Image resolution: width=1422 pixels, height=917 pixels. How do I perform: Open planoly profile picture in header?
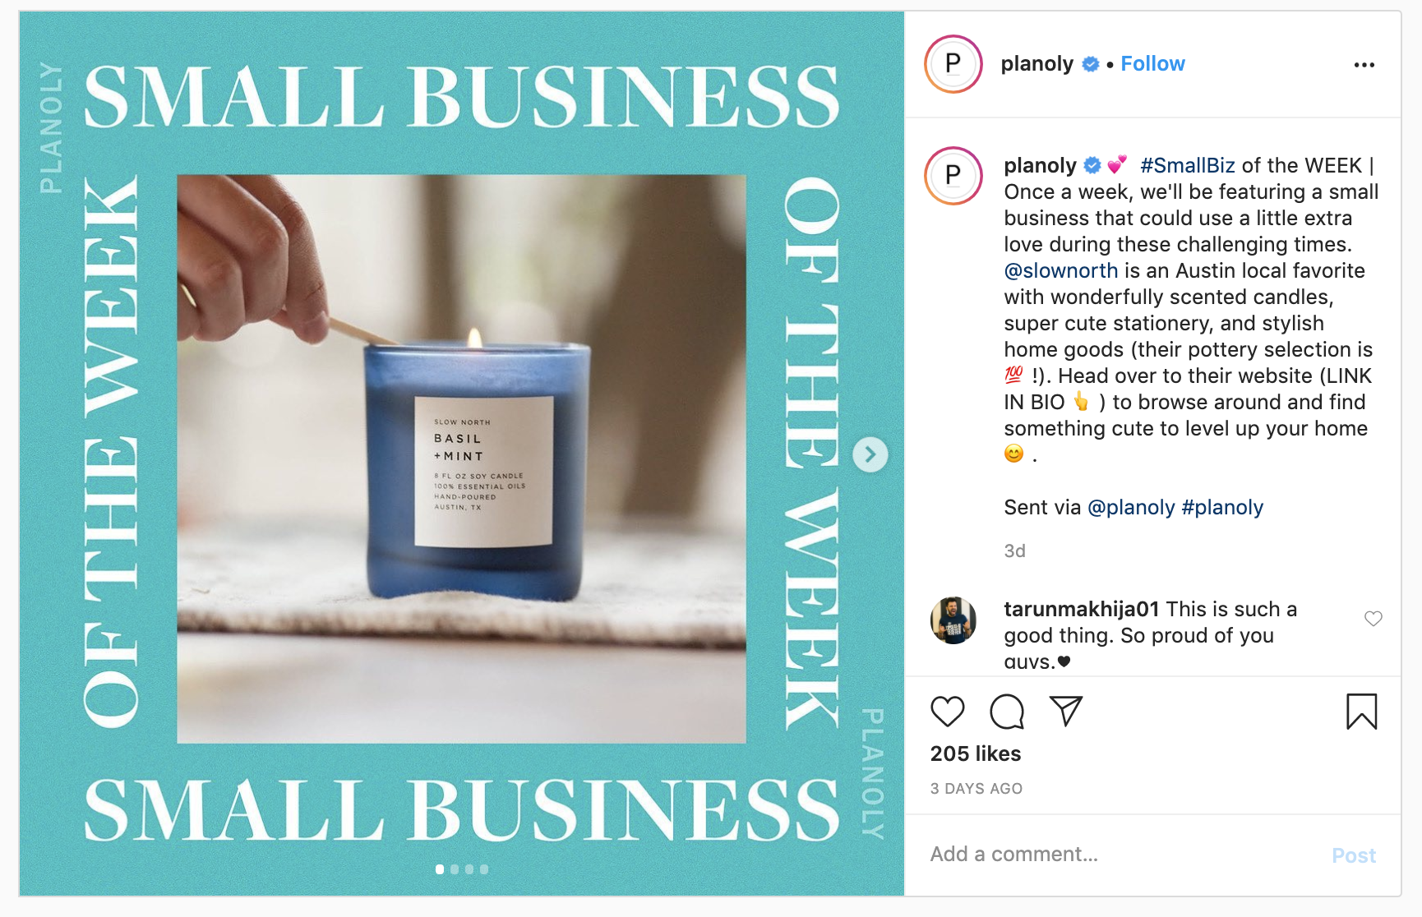click(953, 64)
